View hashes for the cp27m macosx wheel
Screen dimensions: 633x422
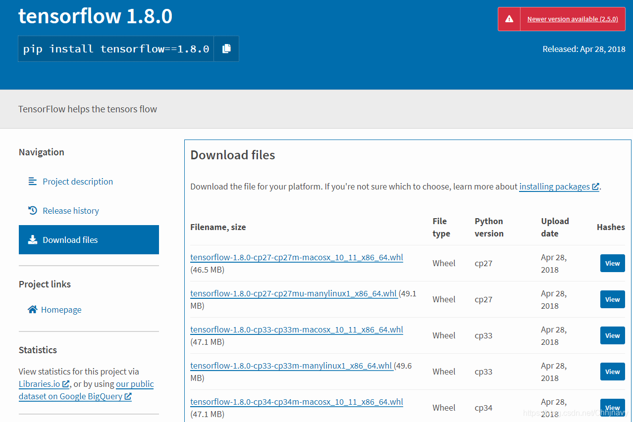(612, 263)
